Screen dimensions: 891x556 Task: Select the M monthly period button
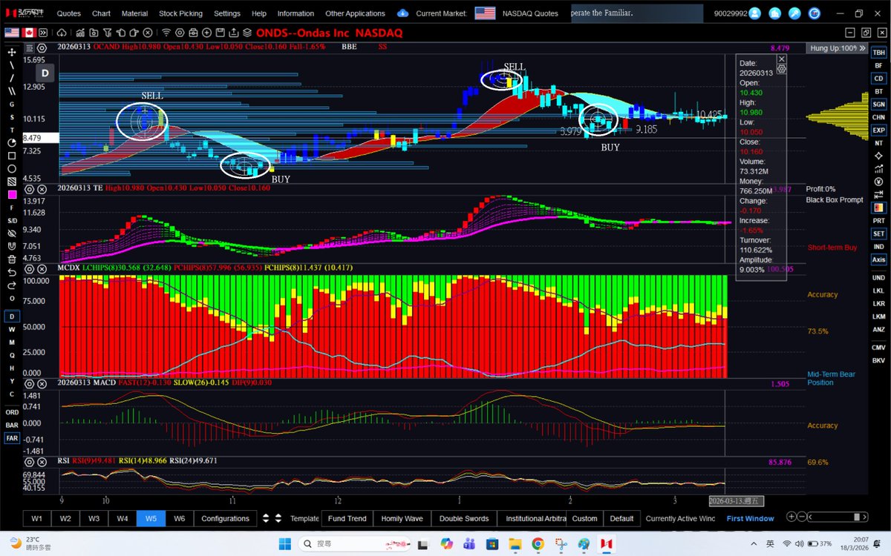(x=12, y=342)
